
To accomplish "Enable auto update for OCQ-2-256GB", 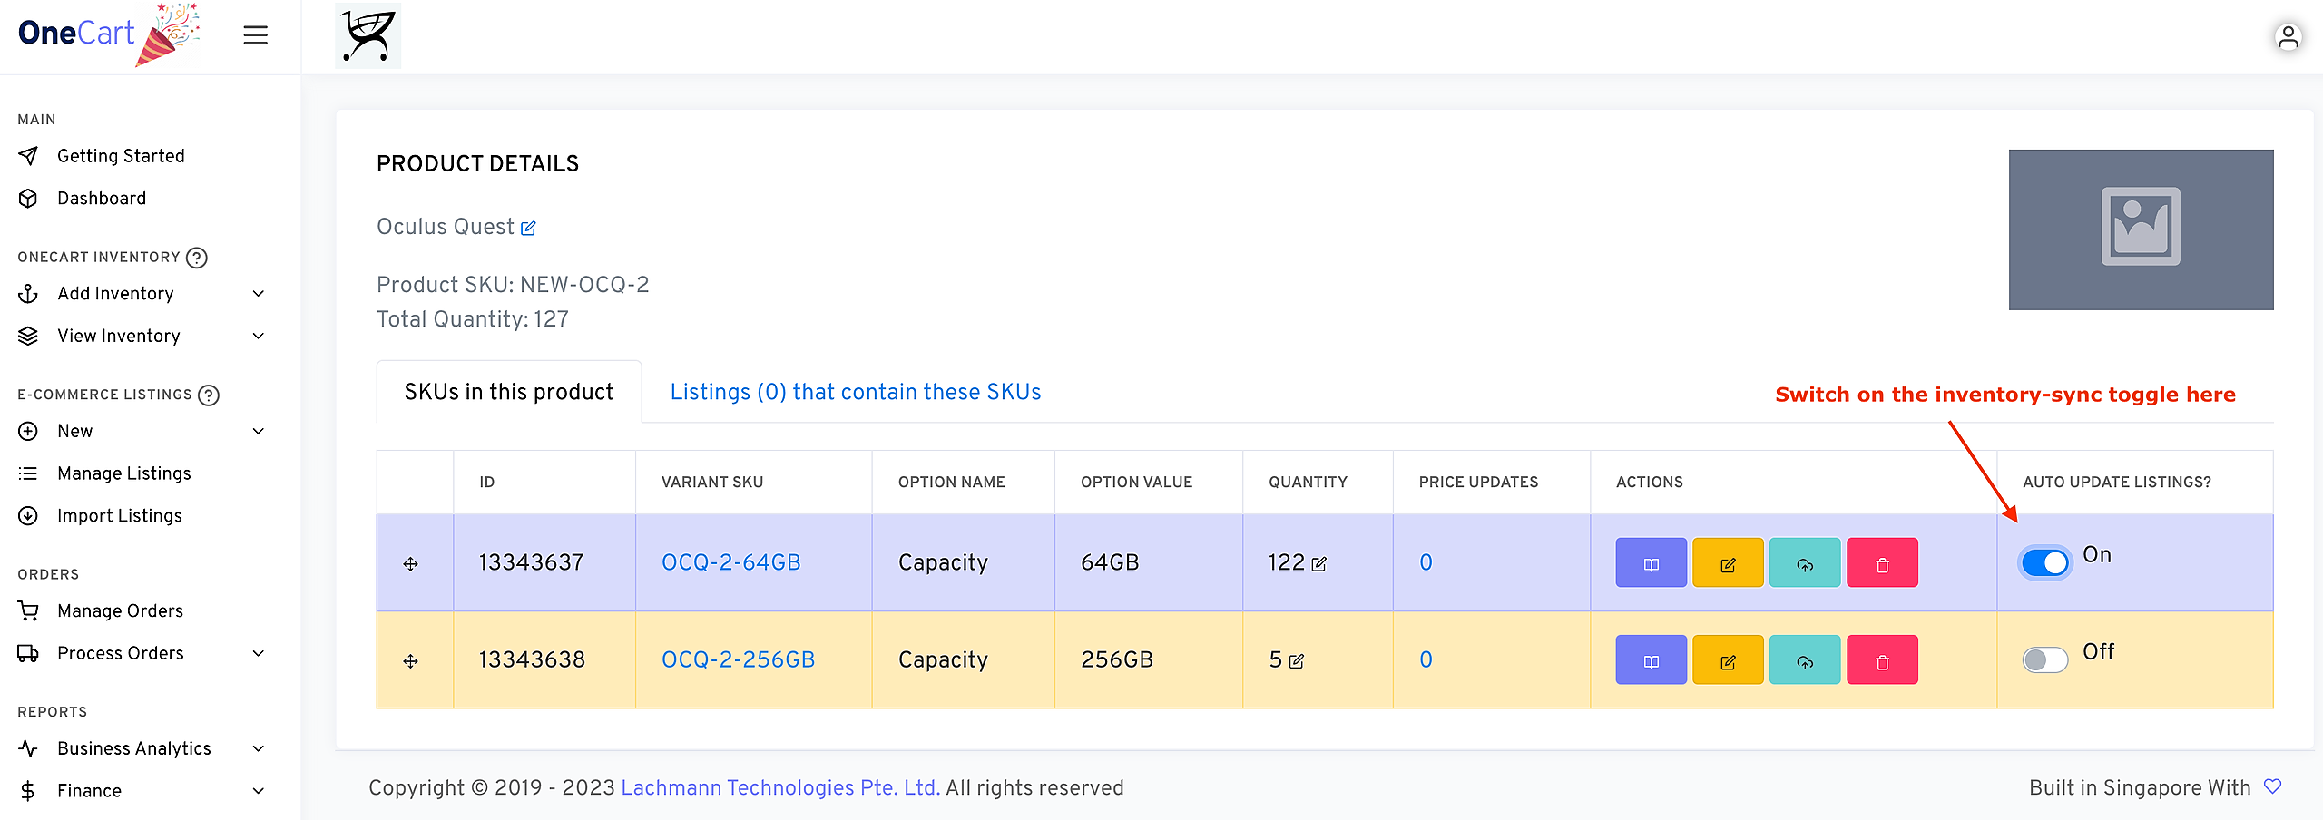I will (2045, 659).
